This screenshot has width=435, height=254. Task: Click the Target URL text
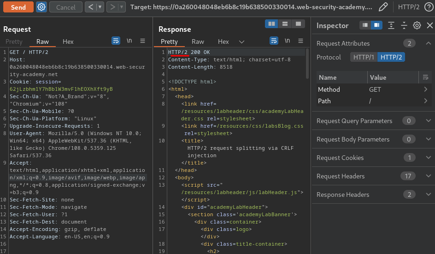coord(251,7)
